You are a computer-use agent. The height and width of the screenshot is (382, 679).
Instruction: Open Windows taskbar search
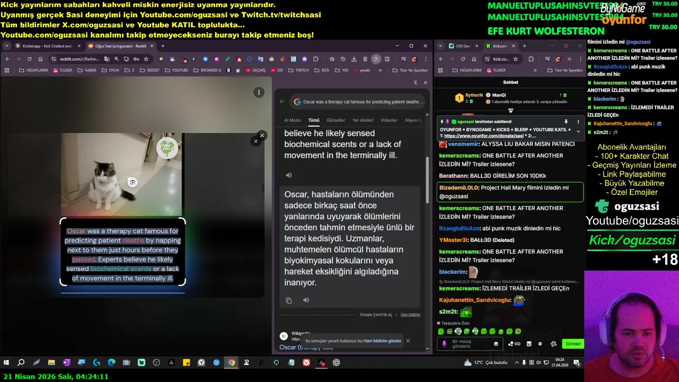click(x=21, y=362)
